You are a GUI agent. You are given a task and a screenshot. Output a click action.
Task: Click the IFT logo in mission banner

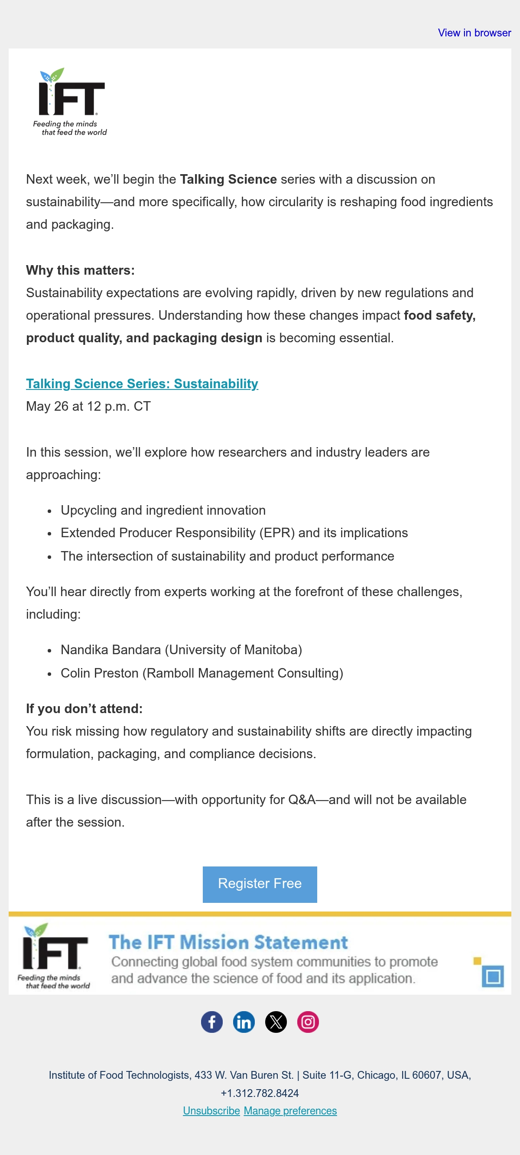(x=54, y=956)
